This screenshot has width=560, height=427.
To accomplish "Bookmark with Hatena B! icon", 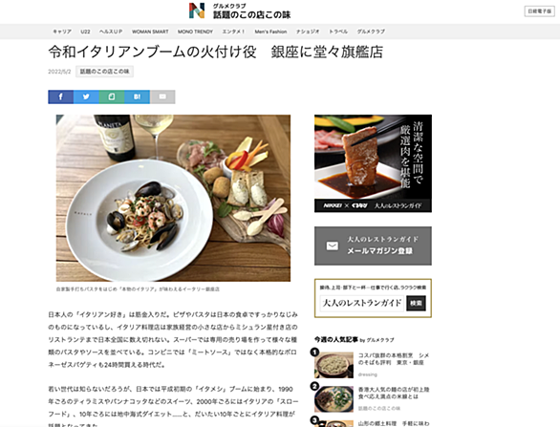I will [x=138, y=96].
